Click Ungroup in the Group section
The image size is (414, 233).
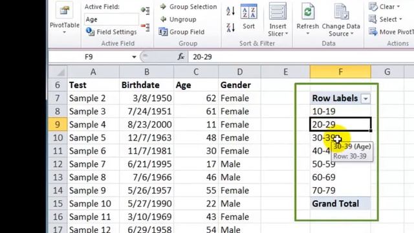(x=179, y=19)
